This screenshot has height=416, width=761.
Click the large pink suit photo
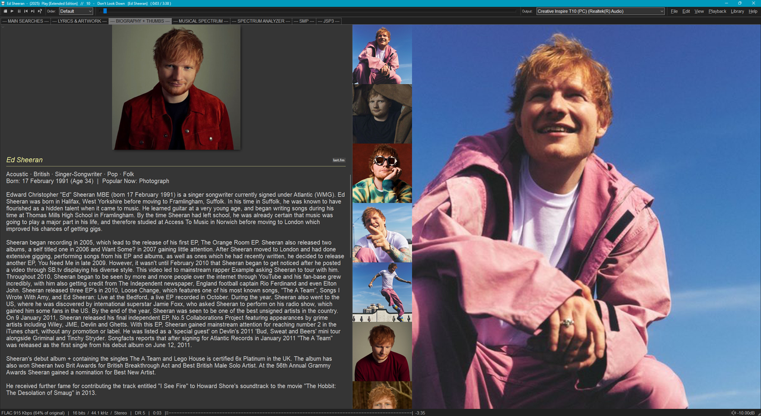[x=586, y=217]
